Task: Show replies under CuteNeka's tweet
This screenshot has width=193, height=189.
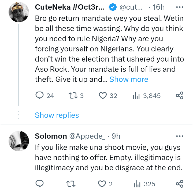Action: tap(57, 115)
